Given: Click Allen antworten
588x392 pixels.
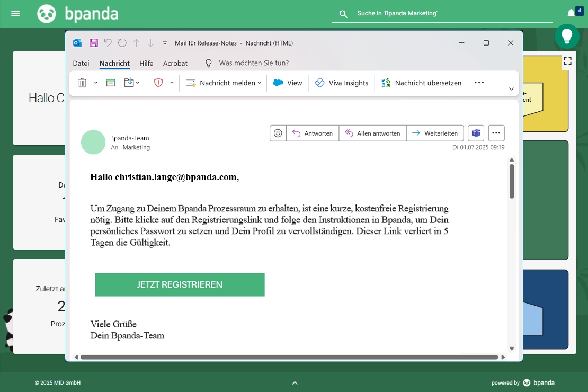Looking at the screenshot, I should point(373,133).
